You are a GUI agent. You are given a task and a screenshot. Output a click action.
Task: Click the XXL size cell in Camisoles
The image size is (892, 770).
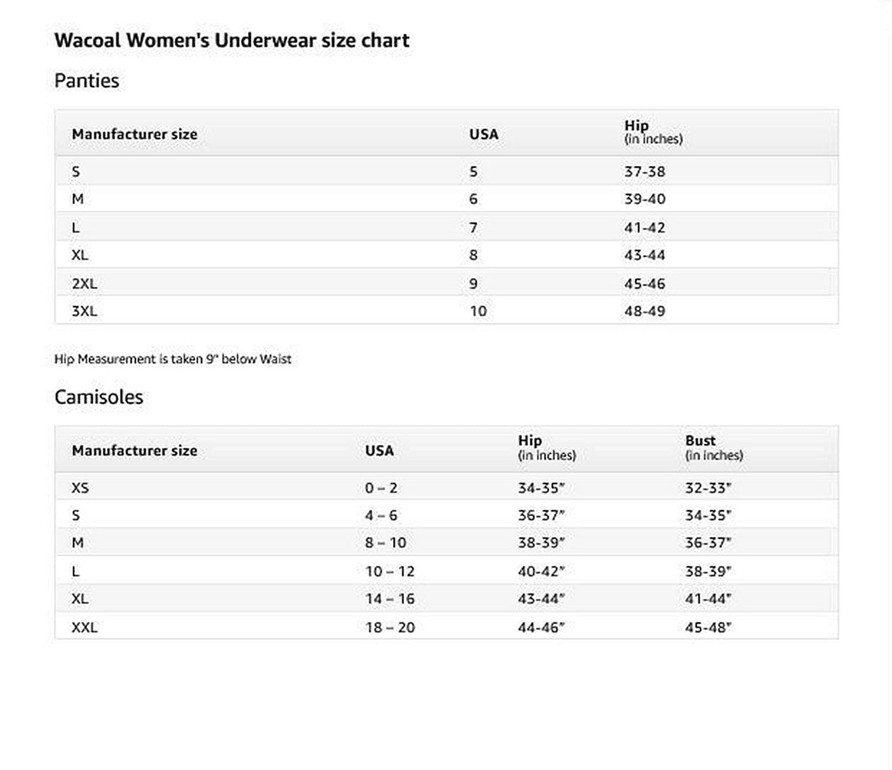point(84,627)
